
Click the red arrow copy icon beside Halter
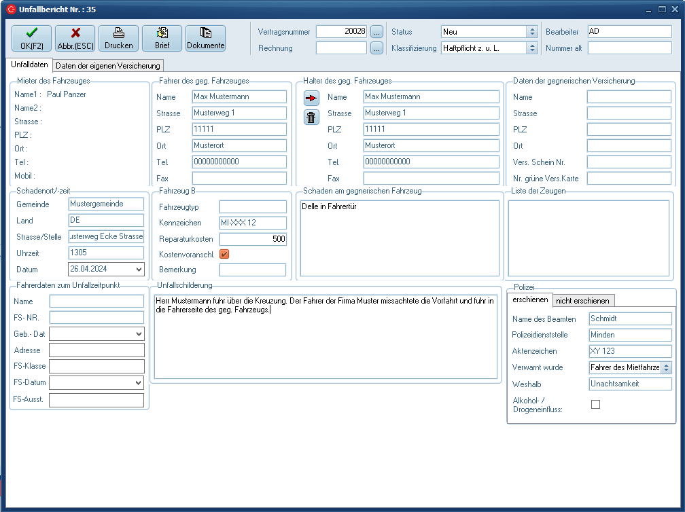point(311,98)
